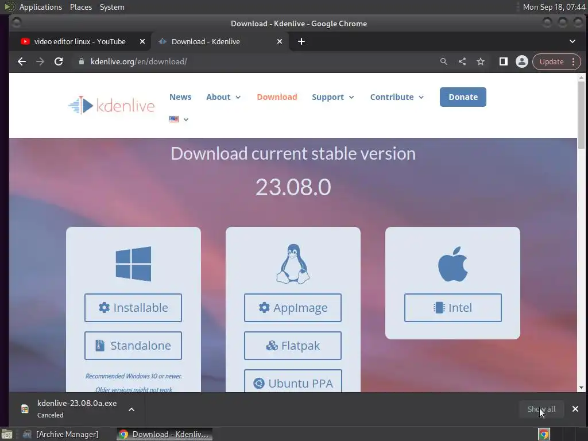Expand the kdenlive-23.08.0a.exe download options
The image size is (588, 441).
point(131,409)
